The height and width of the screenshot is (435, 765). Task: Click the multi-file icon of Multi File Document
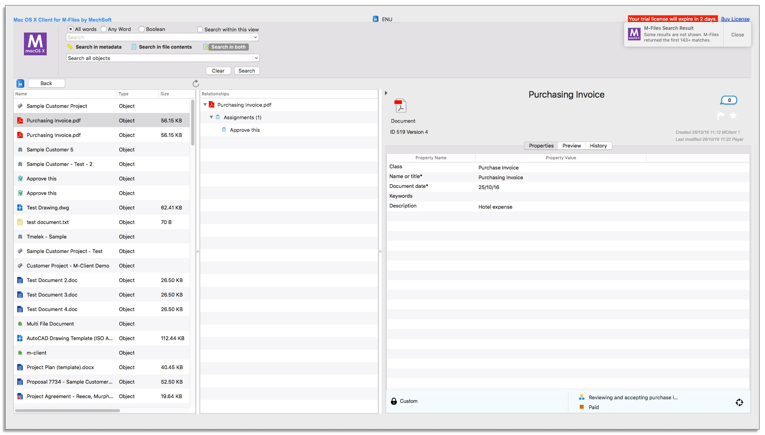tap(20, 324)
